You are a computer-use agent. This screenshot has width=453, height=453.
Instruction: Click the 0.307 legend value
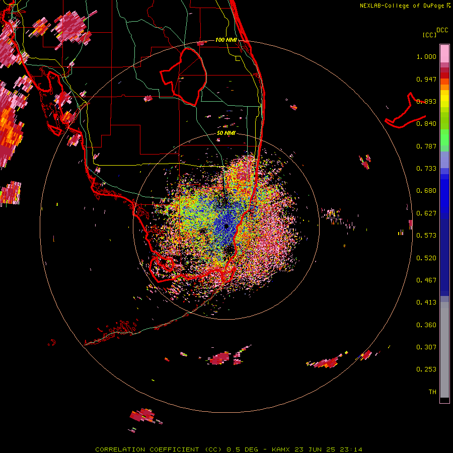pyautogui.click(x=426, y=347)
